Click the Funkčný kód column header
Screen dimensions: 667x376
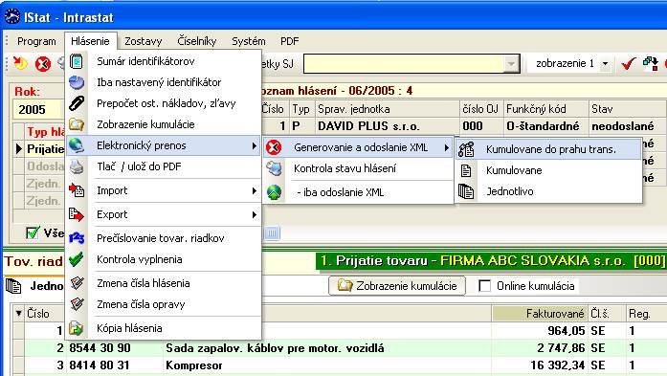click(545, 109)
